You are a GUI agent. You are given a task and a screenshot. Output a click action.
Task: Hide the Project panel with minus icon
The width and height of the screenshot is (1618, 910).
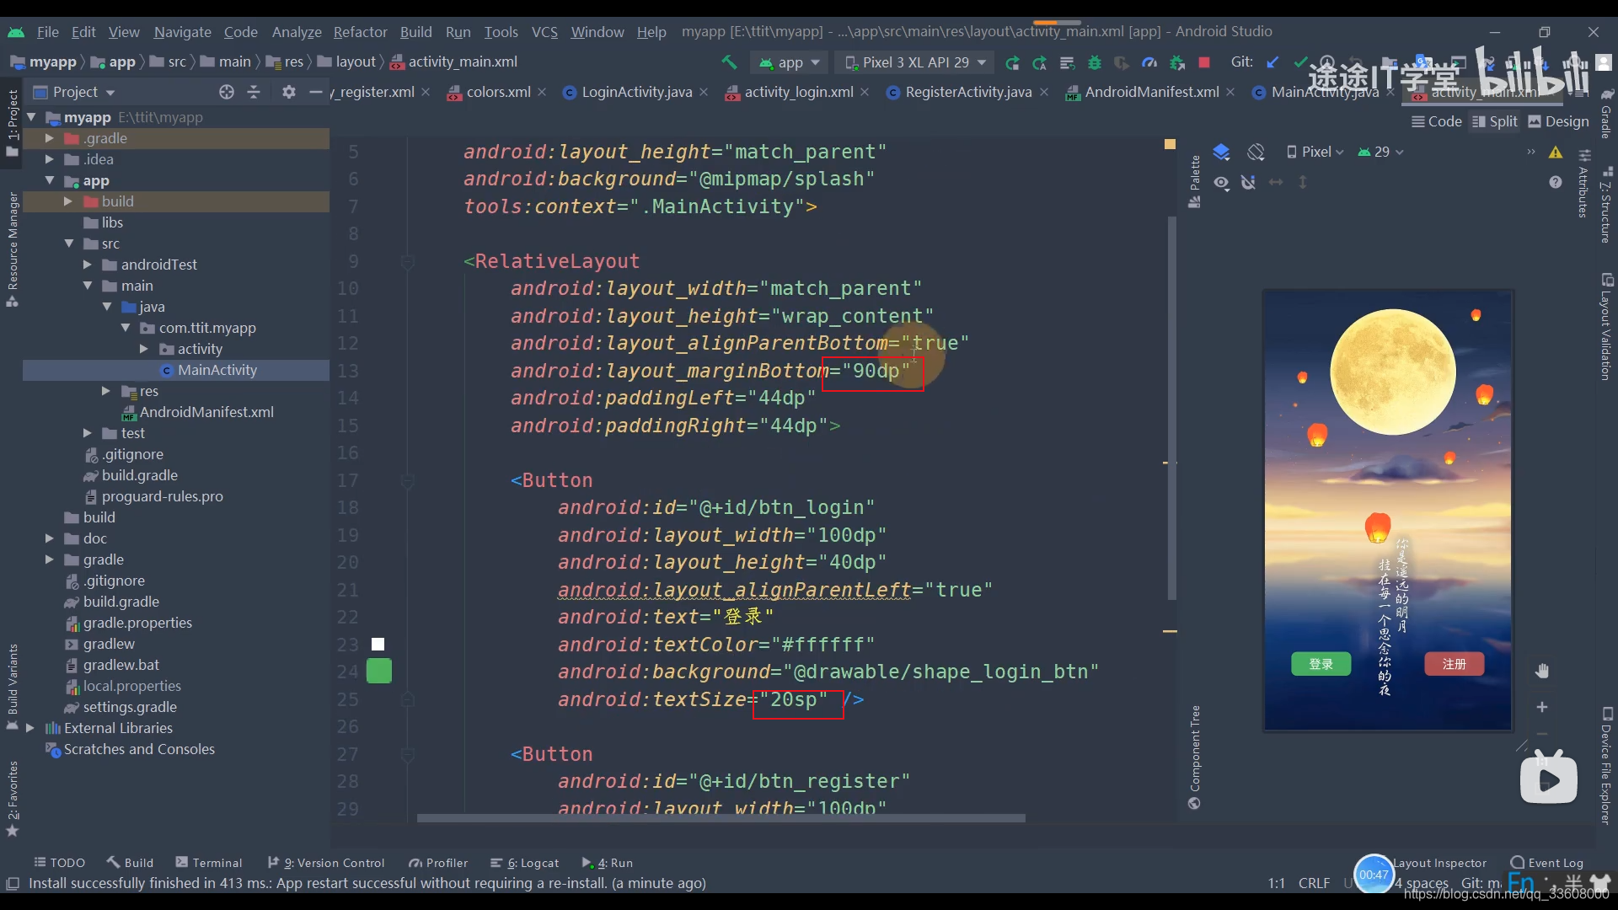point(316,92)
